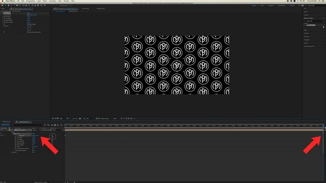The height and width of the screenshot is (183, 326).
Task: Toggle the Mirror Edges checkbox in Effect Controls
Action: pos(28,24)
